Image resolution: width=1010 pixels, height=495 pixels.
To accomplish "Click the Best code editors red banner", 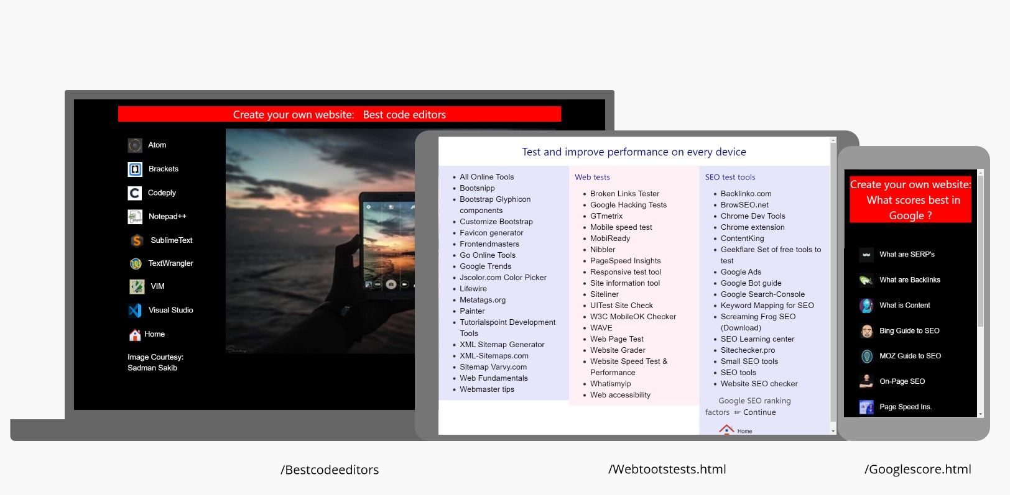I will (340, 114).
